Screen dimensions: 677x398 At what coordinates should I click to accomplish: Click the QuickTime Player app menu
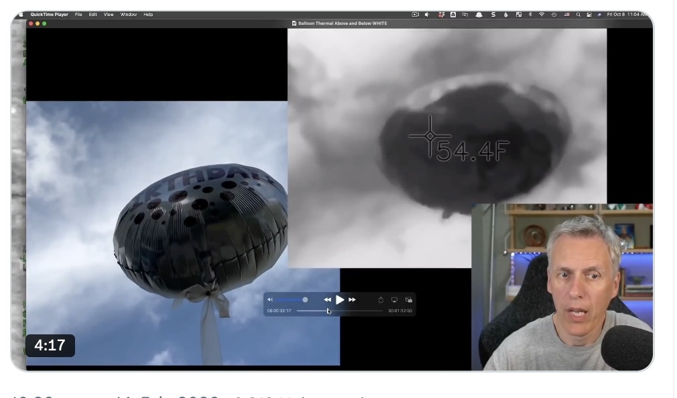(x=49, y=14)
